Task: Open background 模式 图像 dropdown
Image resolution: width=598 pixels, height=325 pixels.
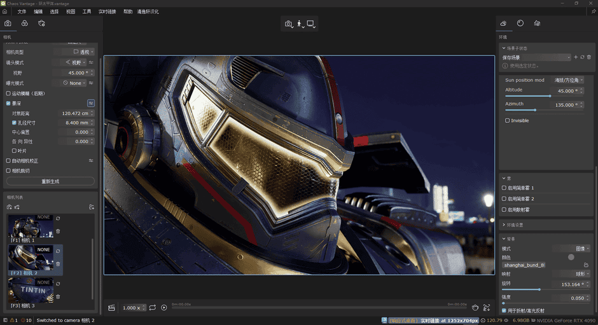Action: (x=571, y=248)
